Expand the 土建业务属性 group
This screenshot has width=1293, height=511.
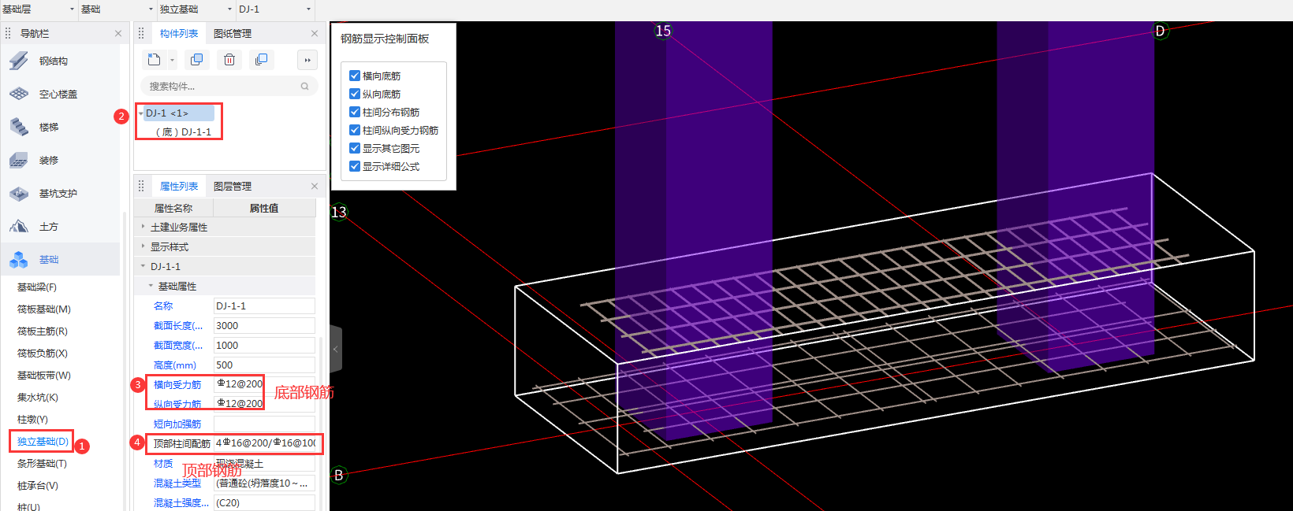pyautogui.click(x=143, y=227)
